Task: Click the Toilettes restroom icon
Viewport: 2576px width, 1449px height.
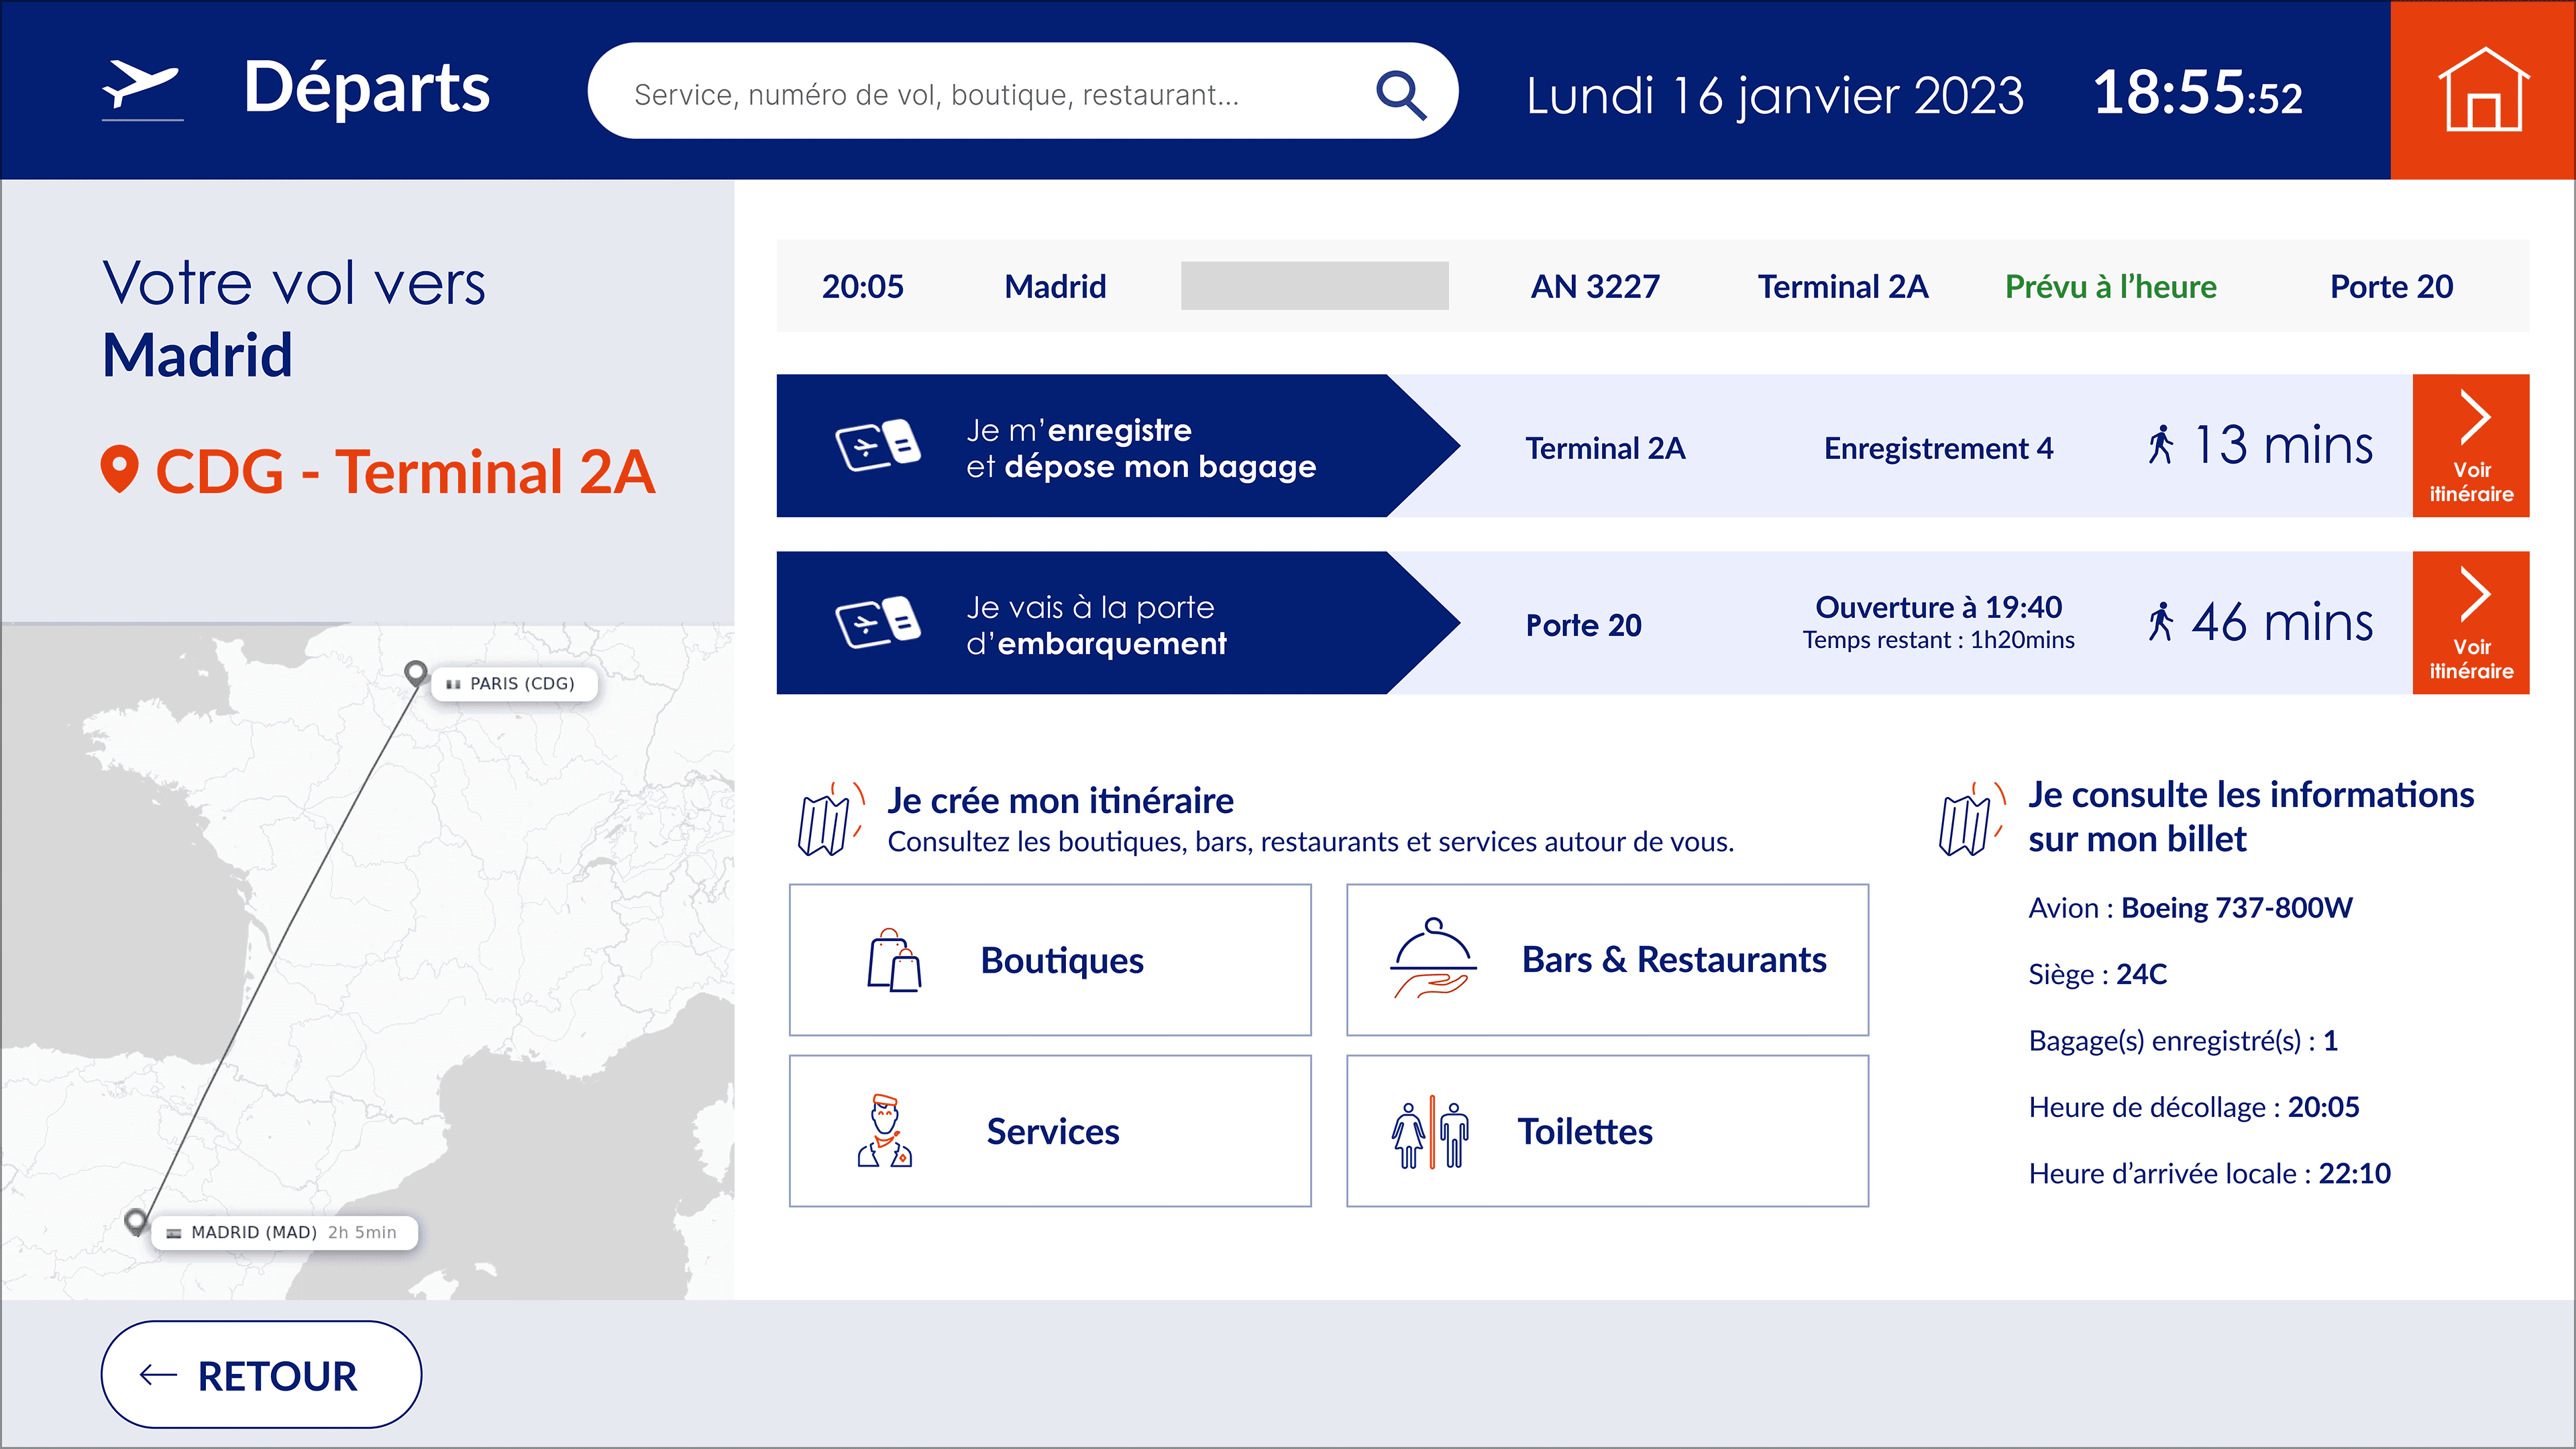Action: click(x=1430, y=1132)
